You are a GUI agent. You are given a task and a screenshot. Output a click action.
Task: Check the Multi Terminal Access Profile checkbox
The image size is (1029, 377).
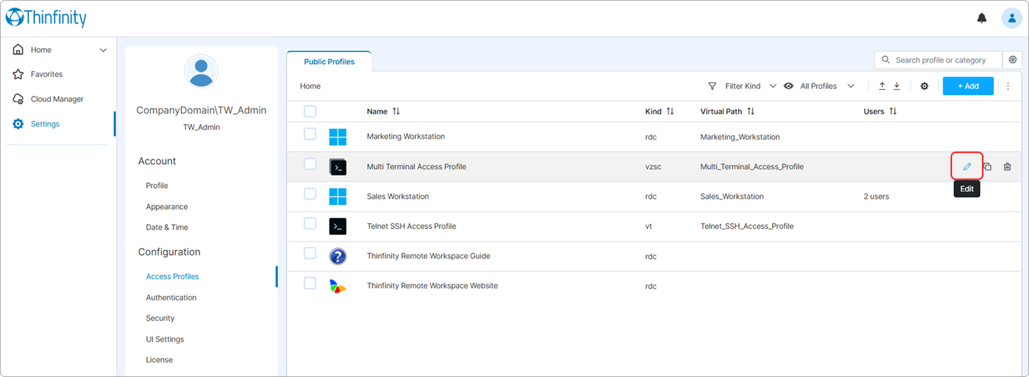point(310,163)
